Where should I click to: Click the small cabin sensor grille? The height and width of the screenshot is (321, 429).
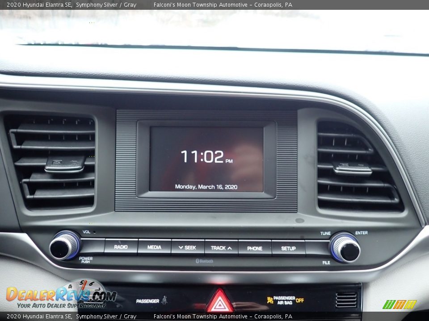click(x=346, y=300)
